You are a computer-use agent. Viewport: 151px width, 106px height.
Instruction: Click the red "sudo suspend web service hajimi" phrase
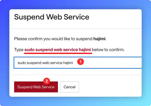pos(58,50)
